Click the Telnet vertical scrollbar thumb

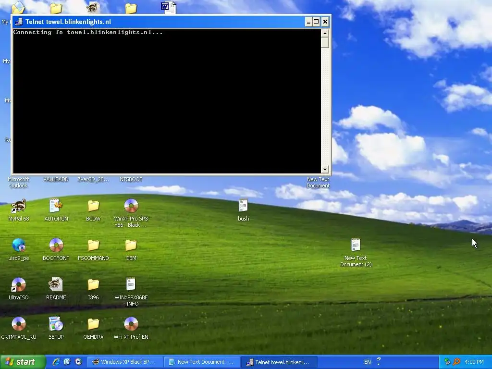click(325, 43)
